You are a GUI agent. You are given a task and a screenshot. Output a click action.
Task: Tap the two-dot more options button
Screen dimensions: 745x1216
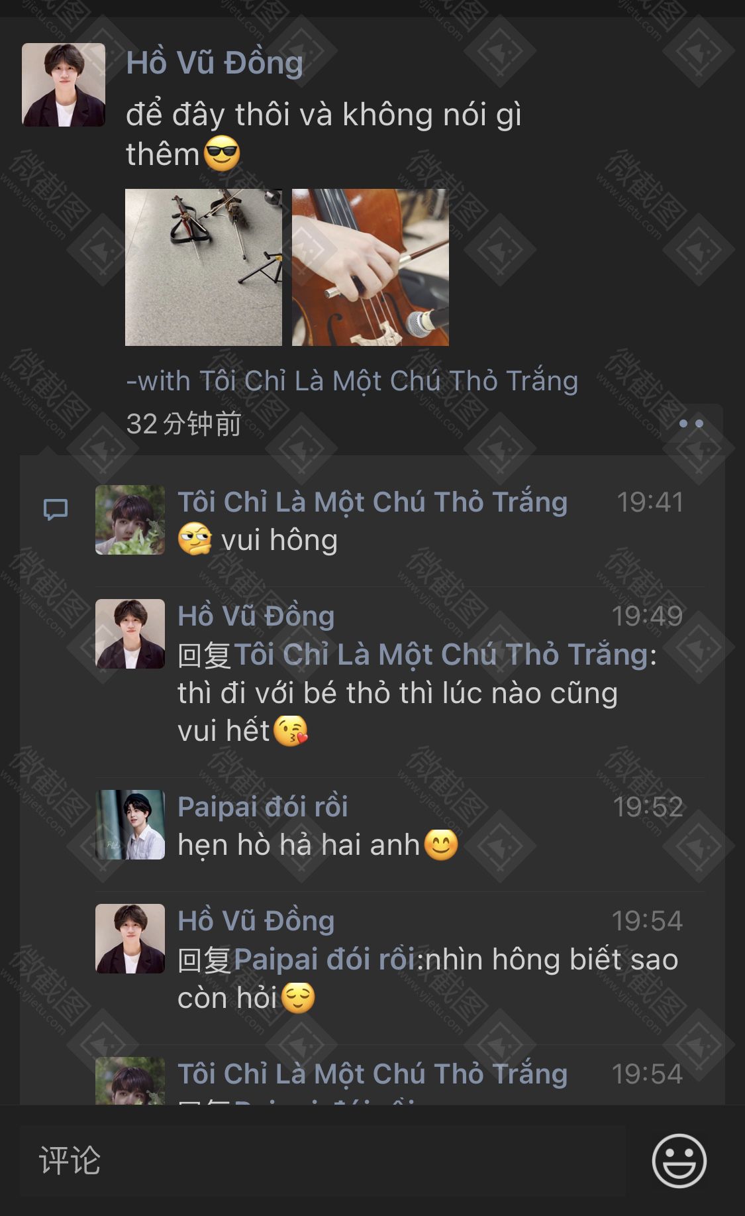[691, 423]
